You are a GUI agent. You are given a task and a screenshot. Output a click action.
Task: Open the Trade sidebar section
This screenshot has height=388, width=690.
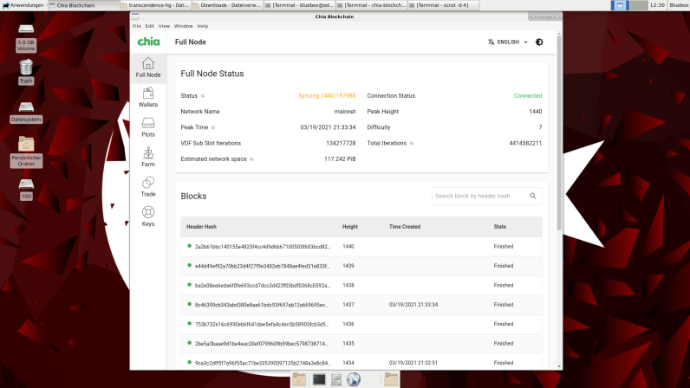(148, 187)
